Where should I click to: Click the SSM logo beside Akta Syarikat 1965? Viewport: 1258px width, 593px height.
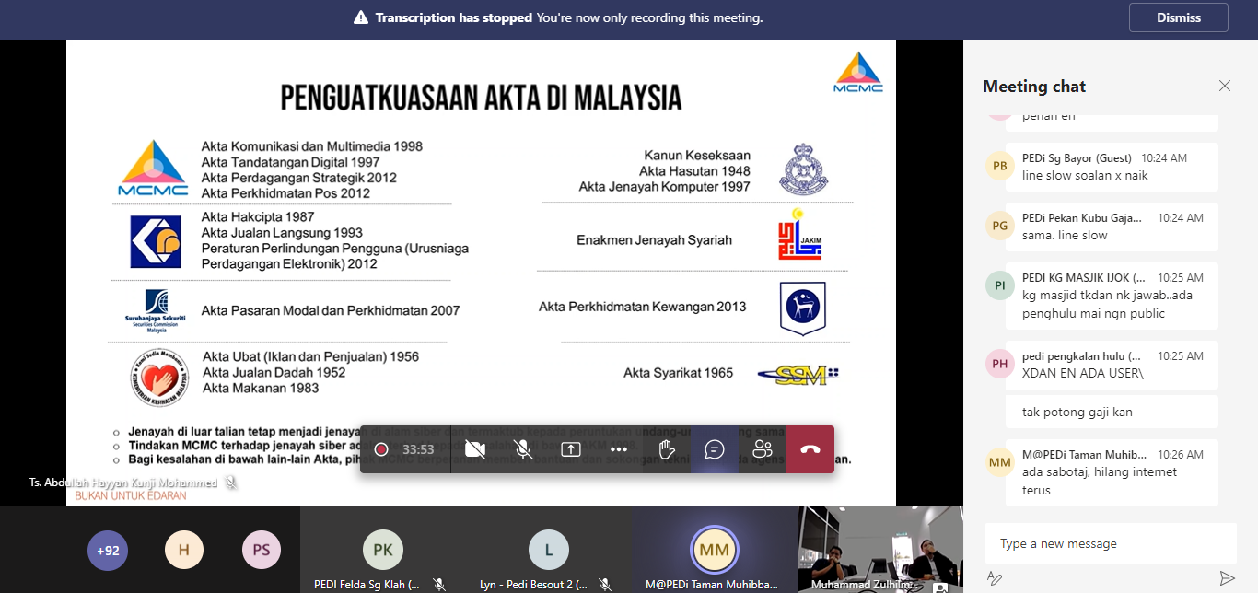[x=798, y=373]
